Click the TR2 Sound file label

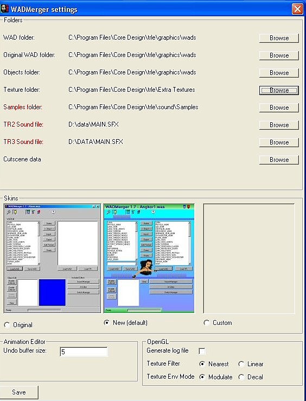(x=23, y=124)
